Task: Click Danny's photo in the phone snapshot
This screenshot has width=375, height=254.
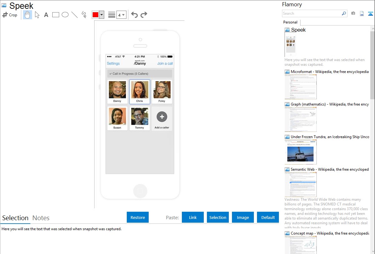Action: [x=117, y=90]
